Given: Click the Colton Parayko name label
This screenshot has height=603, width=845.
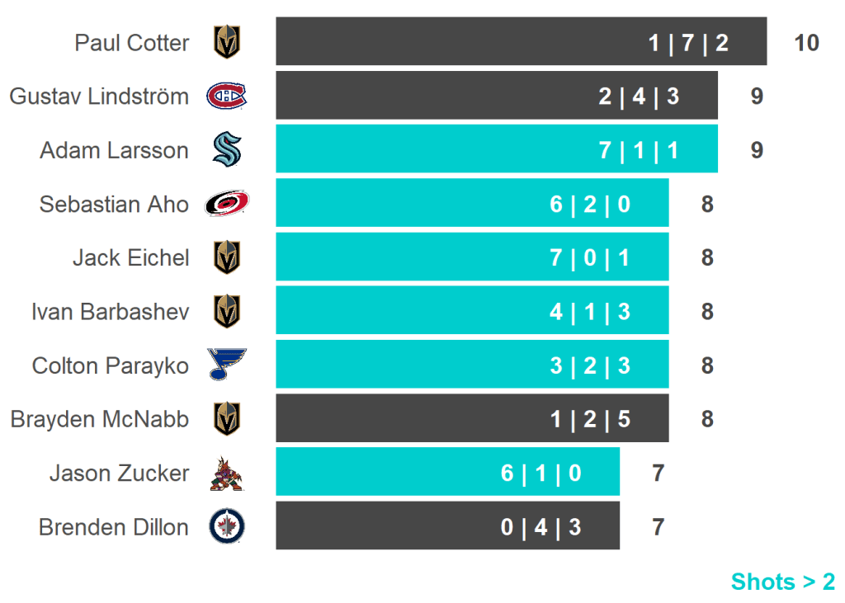Looking at the screenshot, I should click(111, 365).
